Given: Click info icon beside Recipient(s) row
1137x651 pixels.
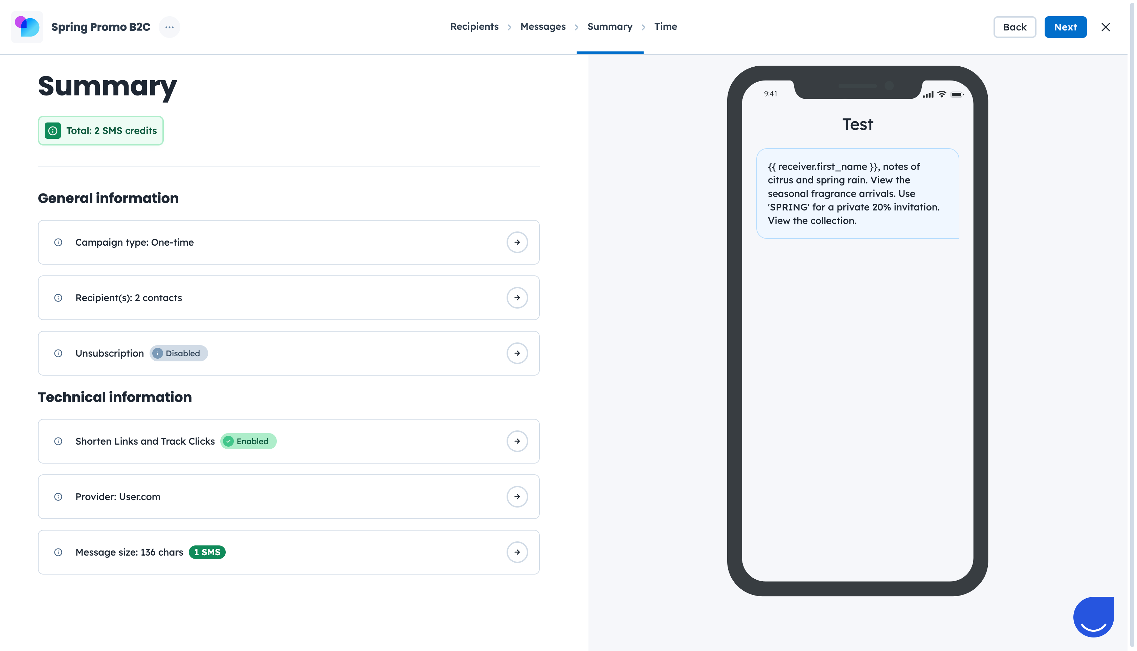Looking at the screenshot, I should click(58, 298).
